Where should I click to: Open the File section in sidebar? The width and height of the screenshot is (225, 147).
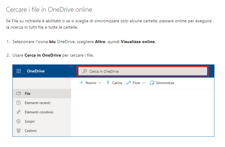(42, 93)
